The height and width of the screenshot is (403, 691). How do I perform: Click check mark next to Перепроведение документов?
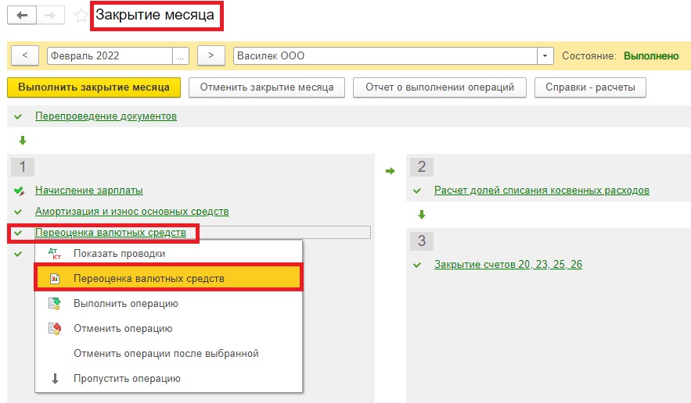[x=18, y=116]
